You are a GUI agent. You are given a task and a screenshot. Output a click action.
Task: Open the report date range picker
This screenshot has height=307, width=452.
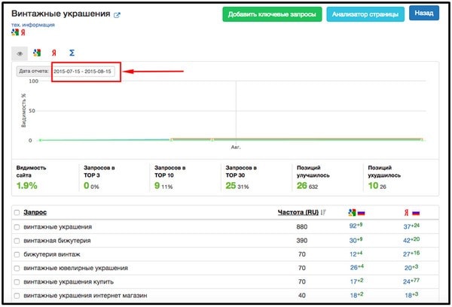pos(82,71)
